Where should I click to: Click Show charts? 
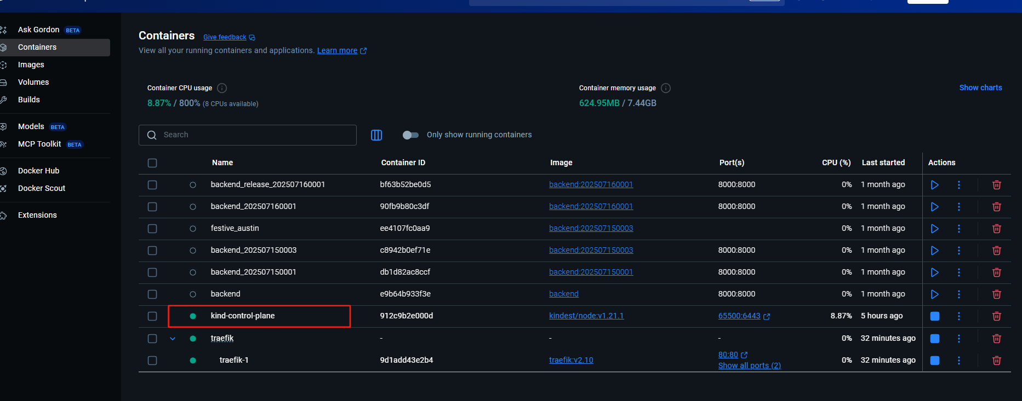[x=980, y=88]
